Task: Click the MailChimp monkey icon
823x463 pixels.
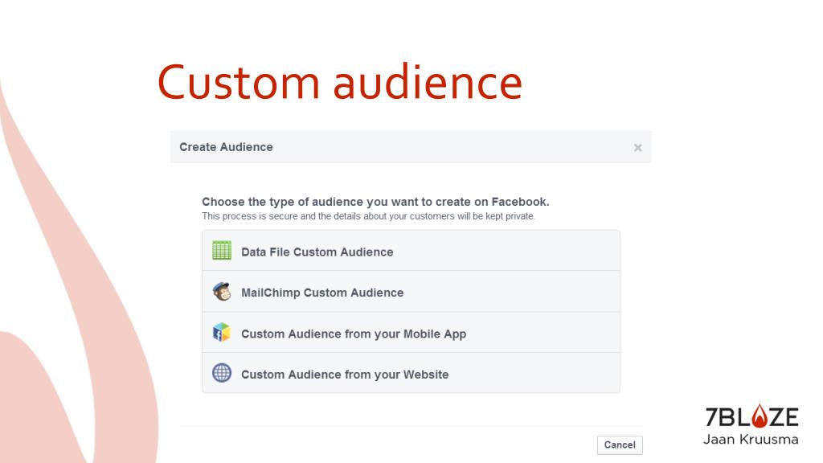Action: (222, 291)
